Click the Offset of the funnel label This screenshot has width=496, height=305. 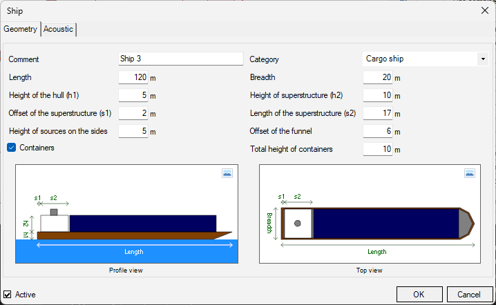tap(281, 131)
